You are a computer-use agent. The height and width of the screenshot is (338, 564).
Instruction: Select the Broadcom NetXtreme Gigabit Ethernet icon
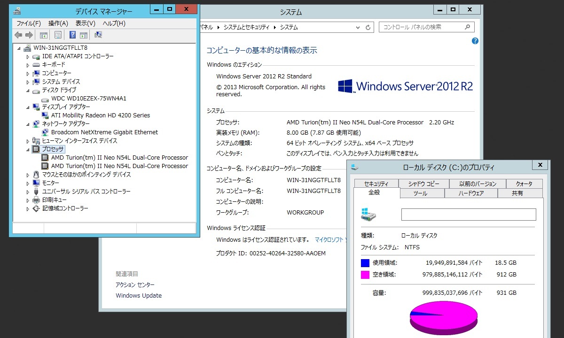click(45, 132)
